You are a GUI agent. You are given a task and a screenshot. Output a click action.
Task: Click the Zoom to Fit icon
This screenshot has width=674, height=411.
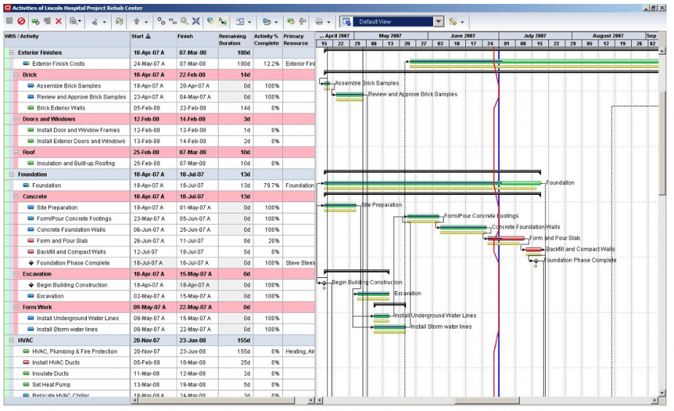pos(196,21)
